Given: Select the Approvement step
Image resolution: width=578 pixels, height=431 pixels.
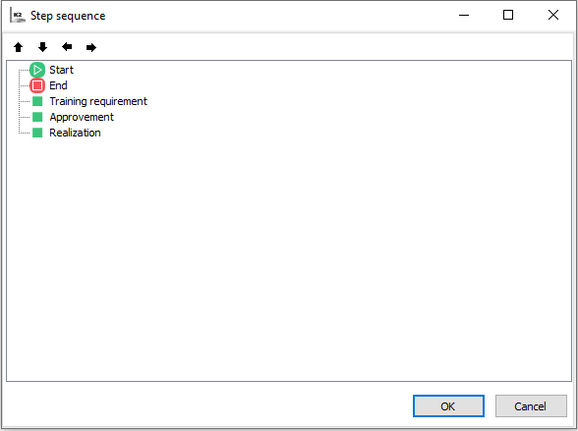Looking at the screenshot, I should (x=82, y=117).
